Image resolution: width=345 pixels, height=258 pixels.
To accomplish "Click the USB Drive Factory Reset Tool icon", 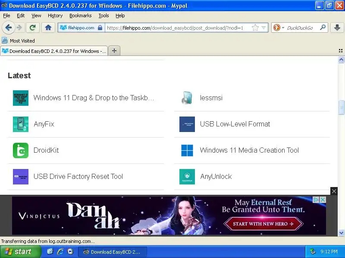I will click(x=21, y=177).
